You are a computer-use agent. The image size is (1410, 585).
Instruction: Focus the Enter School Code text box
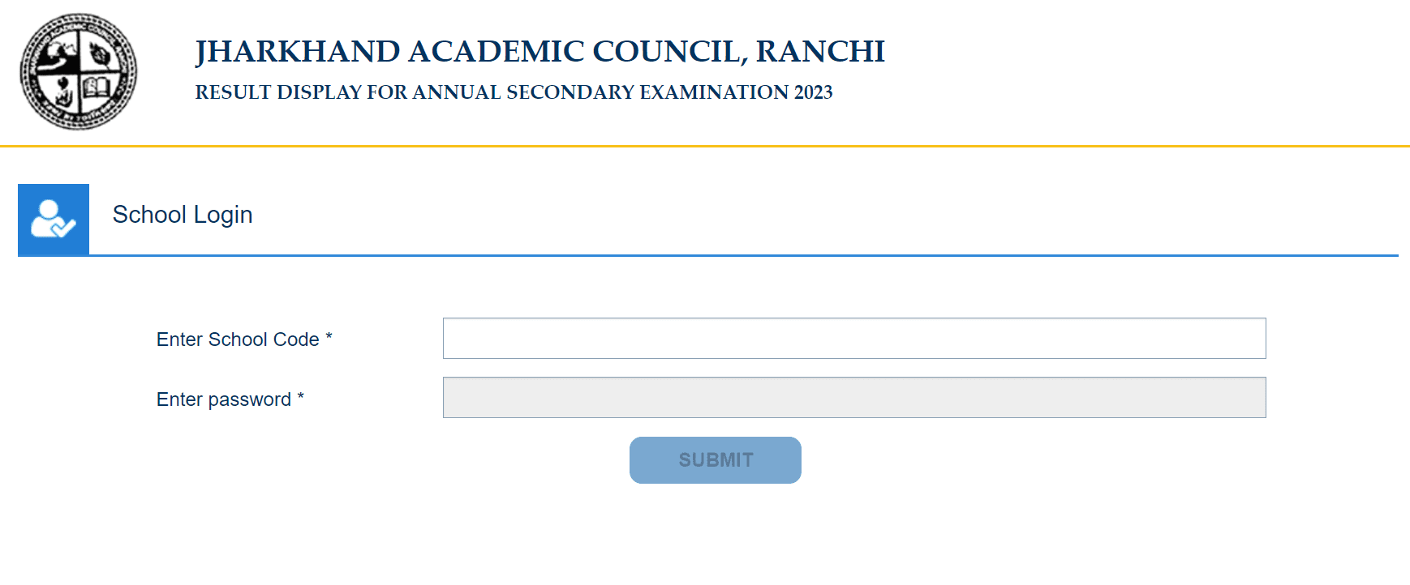pyautogui.click(x=854, y=338)
